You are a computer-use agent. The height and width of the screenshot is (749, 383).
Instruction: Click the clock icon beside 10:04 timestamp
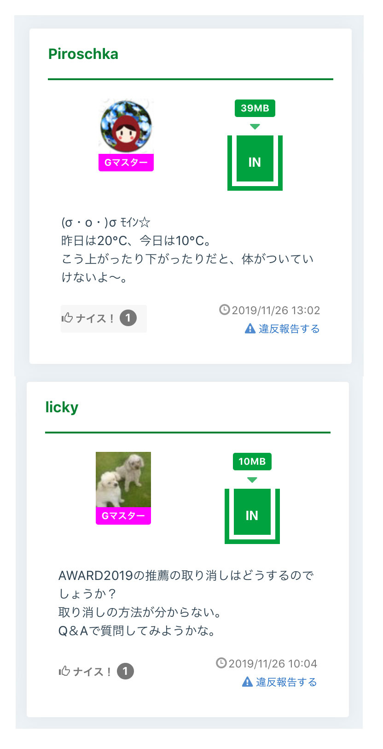(221, 663)
